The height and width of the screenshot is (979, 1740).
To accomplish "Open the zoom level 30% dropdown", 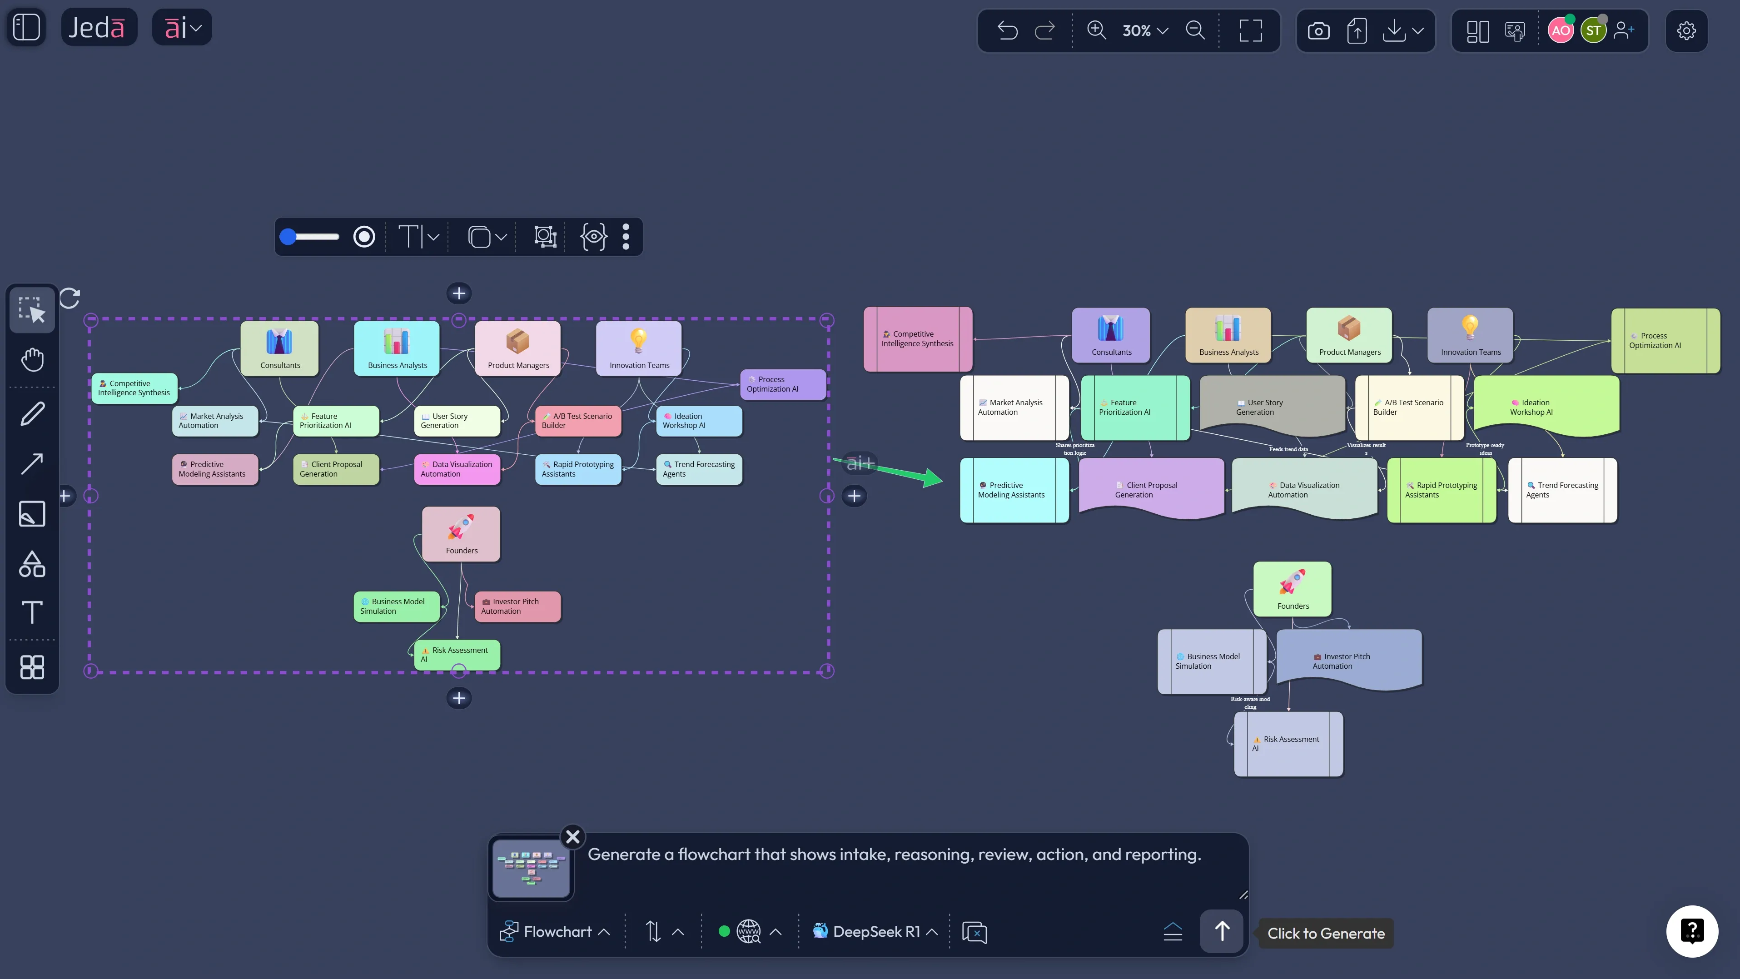I will coord(1142,30).
